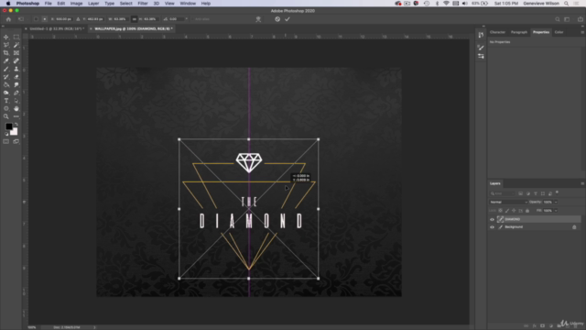The width and height of the screenshot is (586, 330).
Task: Open the layer filter Kind dropdown
Action: [x=503, y=193]
